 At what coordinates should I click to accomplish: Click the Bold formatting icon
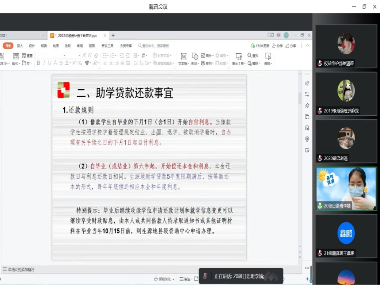point(38,63)
